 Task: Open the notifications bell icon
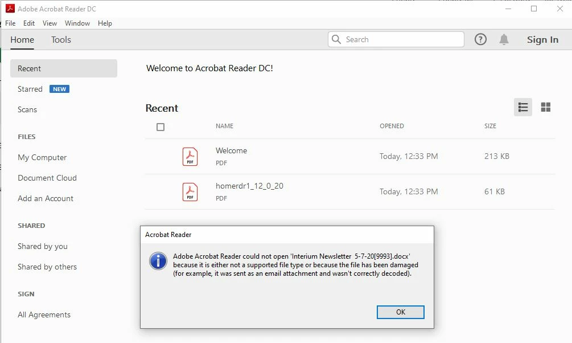tap(504, 39)
